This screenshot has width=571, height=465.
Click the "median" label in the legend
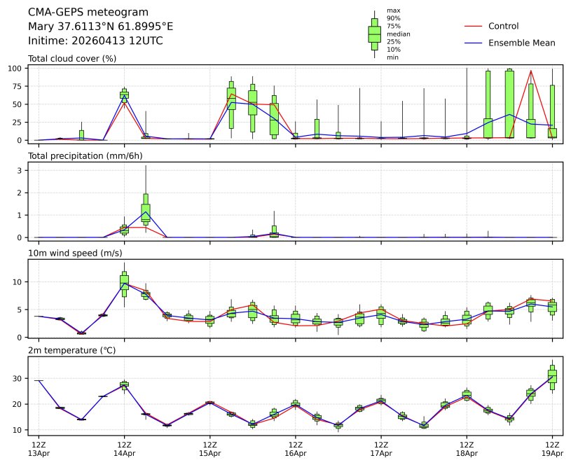(x=398, y=34)
